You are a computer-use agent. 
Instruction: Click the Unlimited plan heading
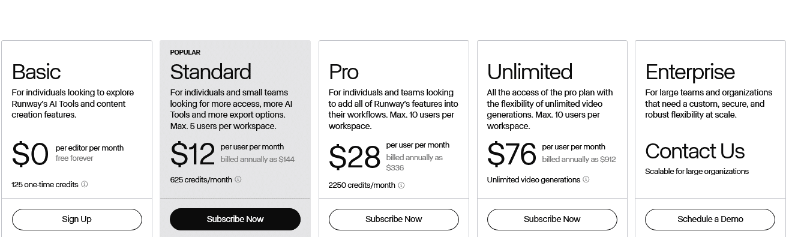(530, 72)
